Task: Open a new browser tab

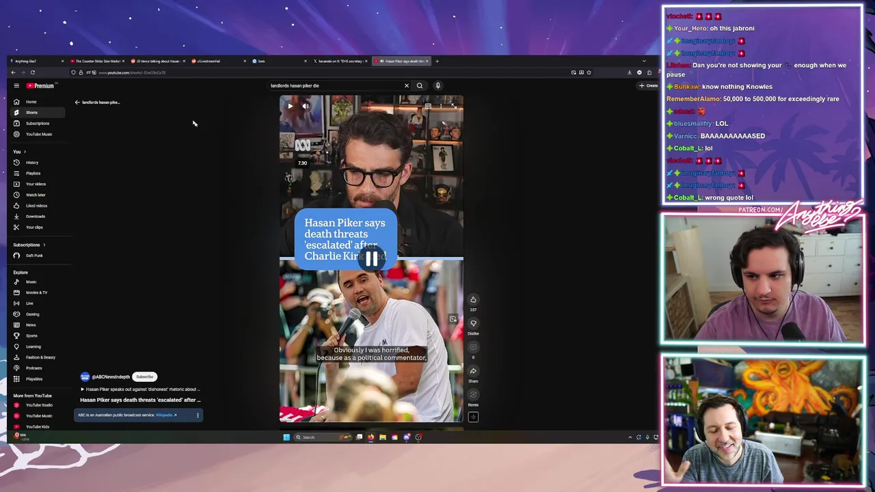Action: click(437, 61)
